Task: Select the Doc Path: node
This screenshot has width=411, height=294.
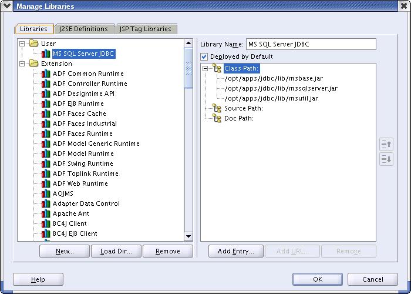Action: (x=239, y=118)
